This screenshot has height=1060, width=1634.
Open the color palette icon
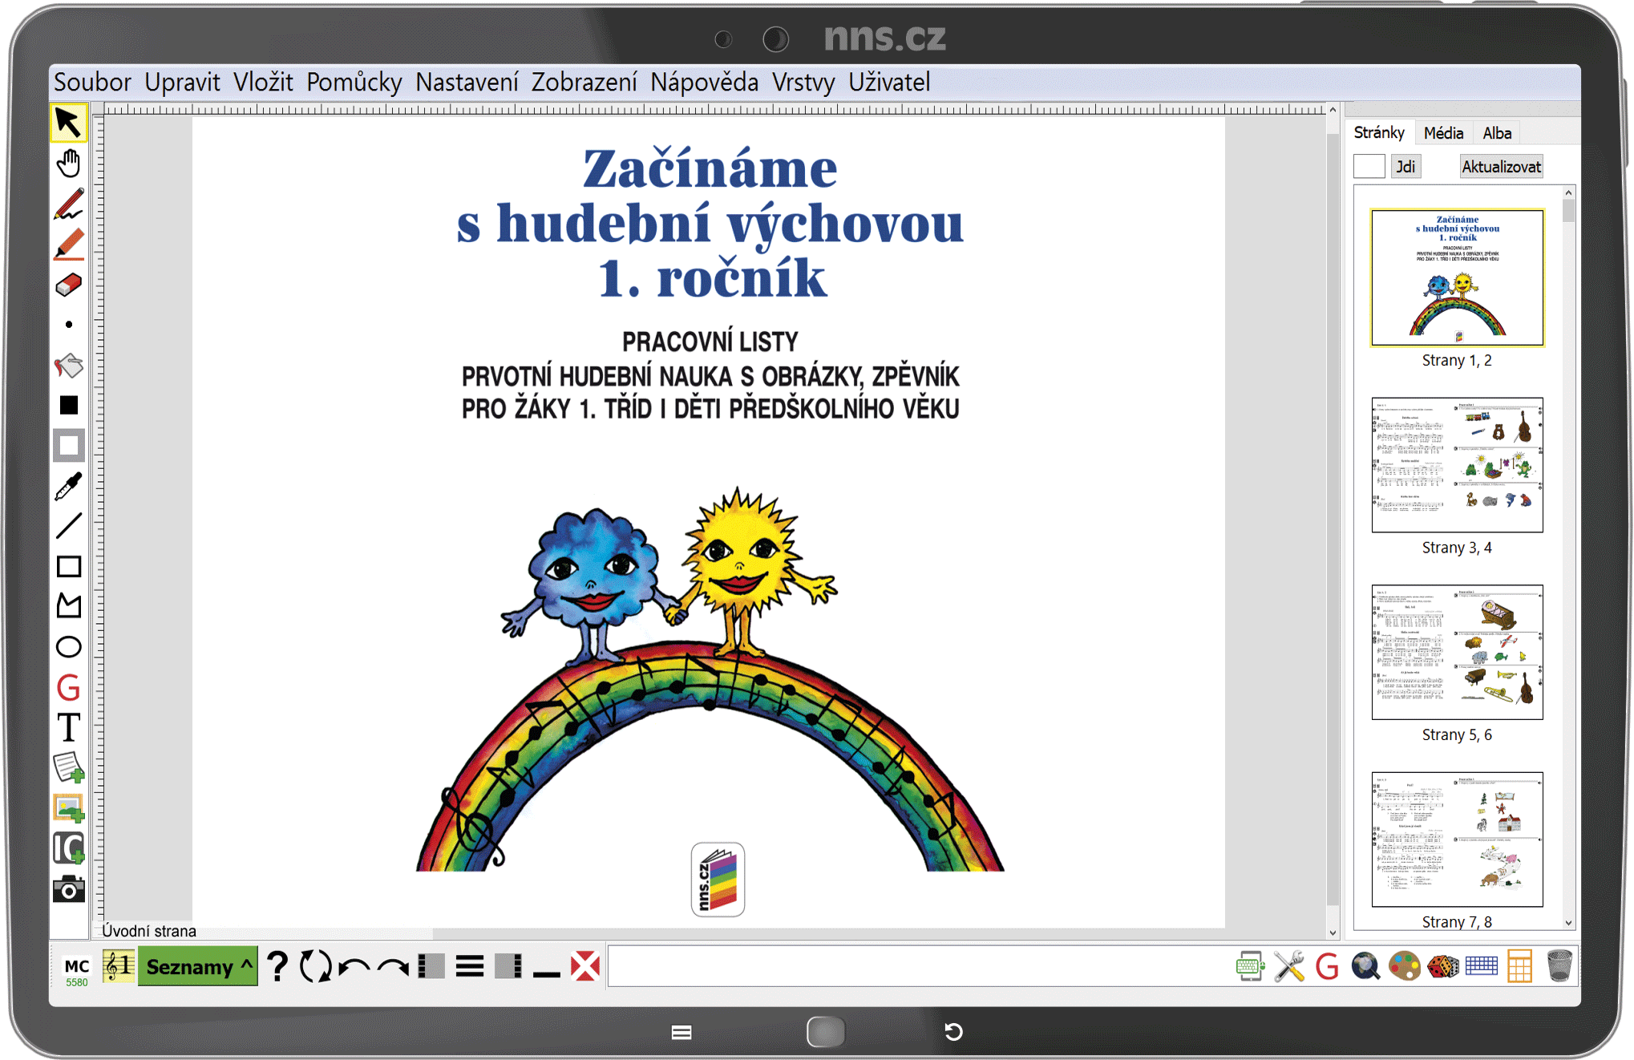1404,966
